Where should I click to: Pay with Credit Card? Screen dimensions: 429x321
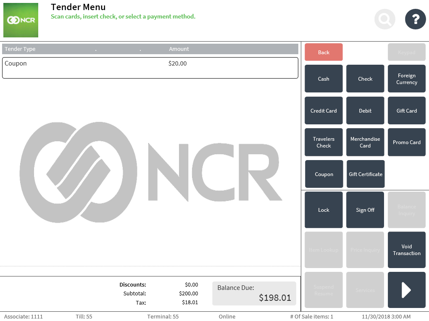pyautogui.click(x=324, y=111)
